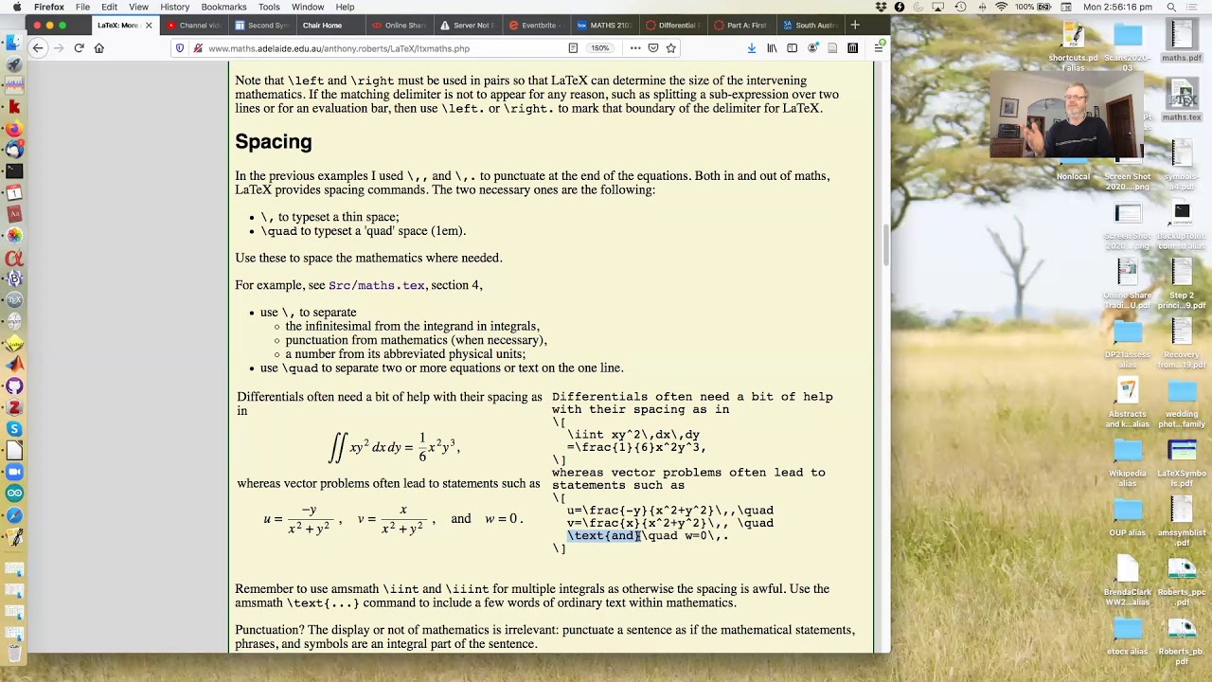Bookmark this page with the star
Image resolution: width=1212 pixels, height=682 pixels.
click(670, 48)
